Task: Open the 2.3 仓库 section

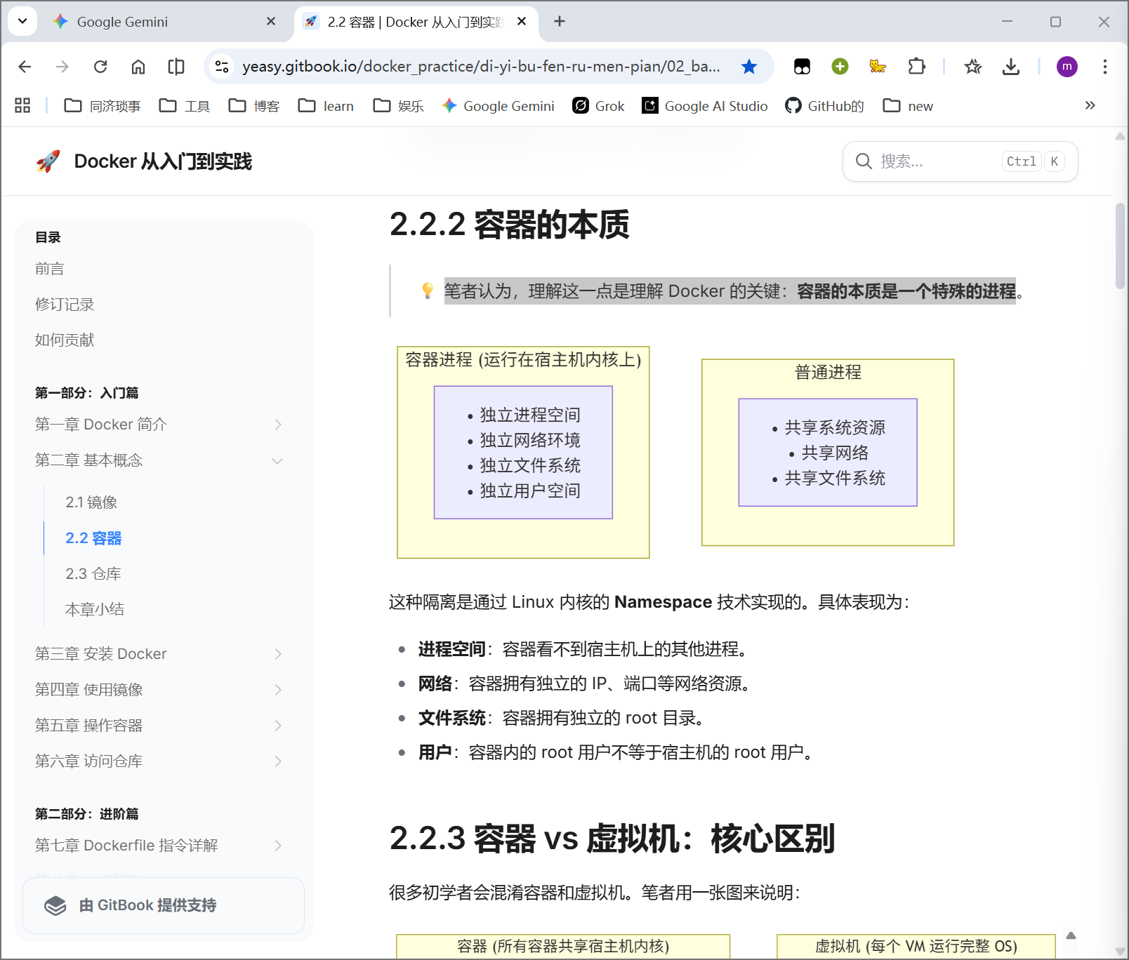Action: click(93, 573)
